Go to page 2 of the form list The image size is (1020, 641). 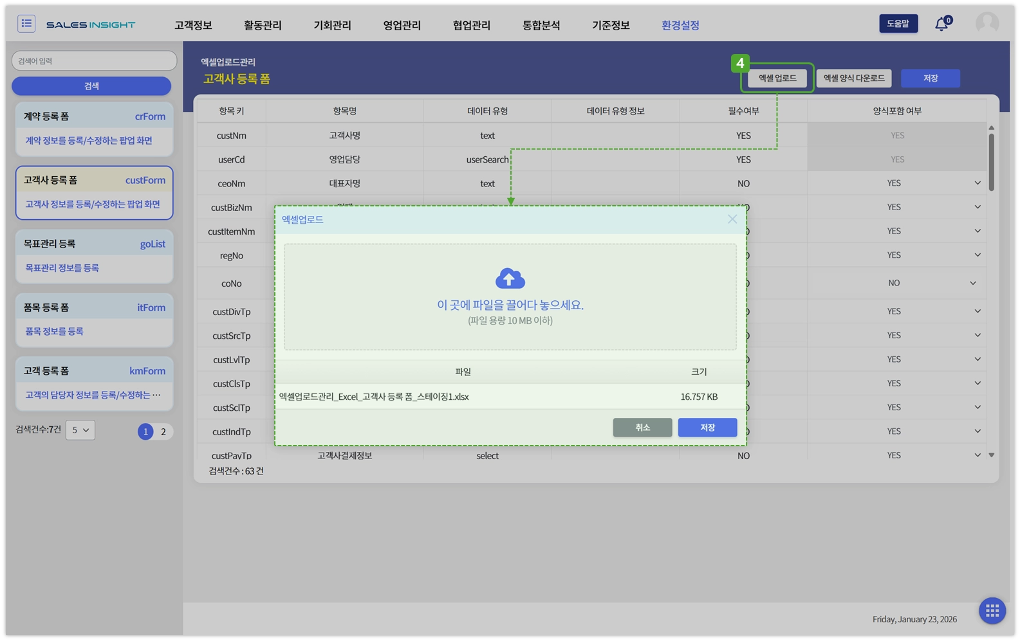163,431
